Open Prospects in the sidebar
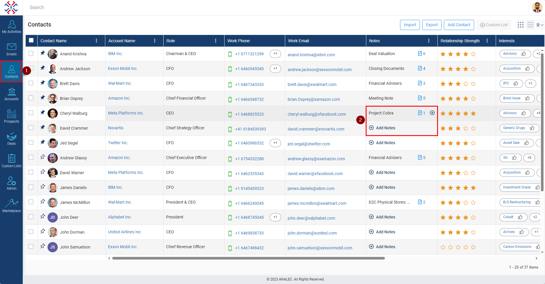This screenshot has width=545, height=284. [11, 117]
